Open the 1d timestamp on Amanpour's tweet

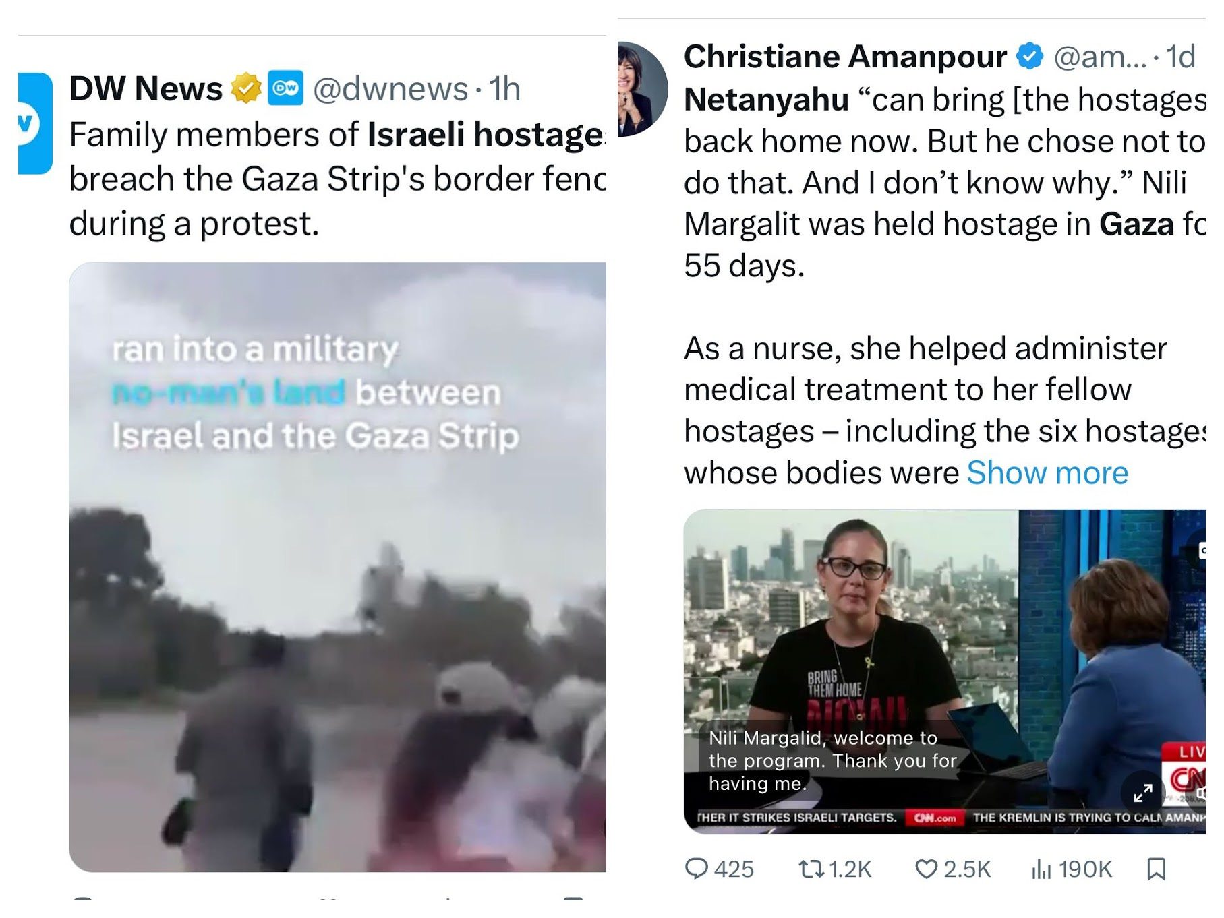1180,57
